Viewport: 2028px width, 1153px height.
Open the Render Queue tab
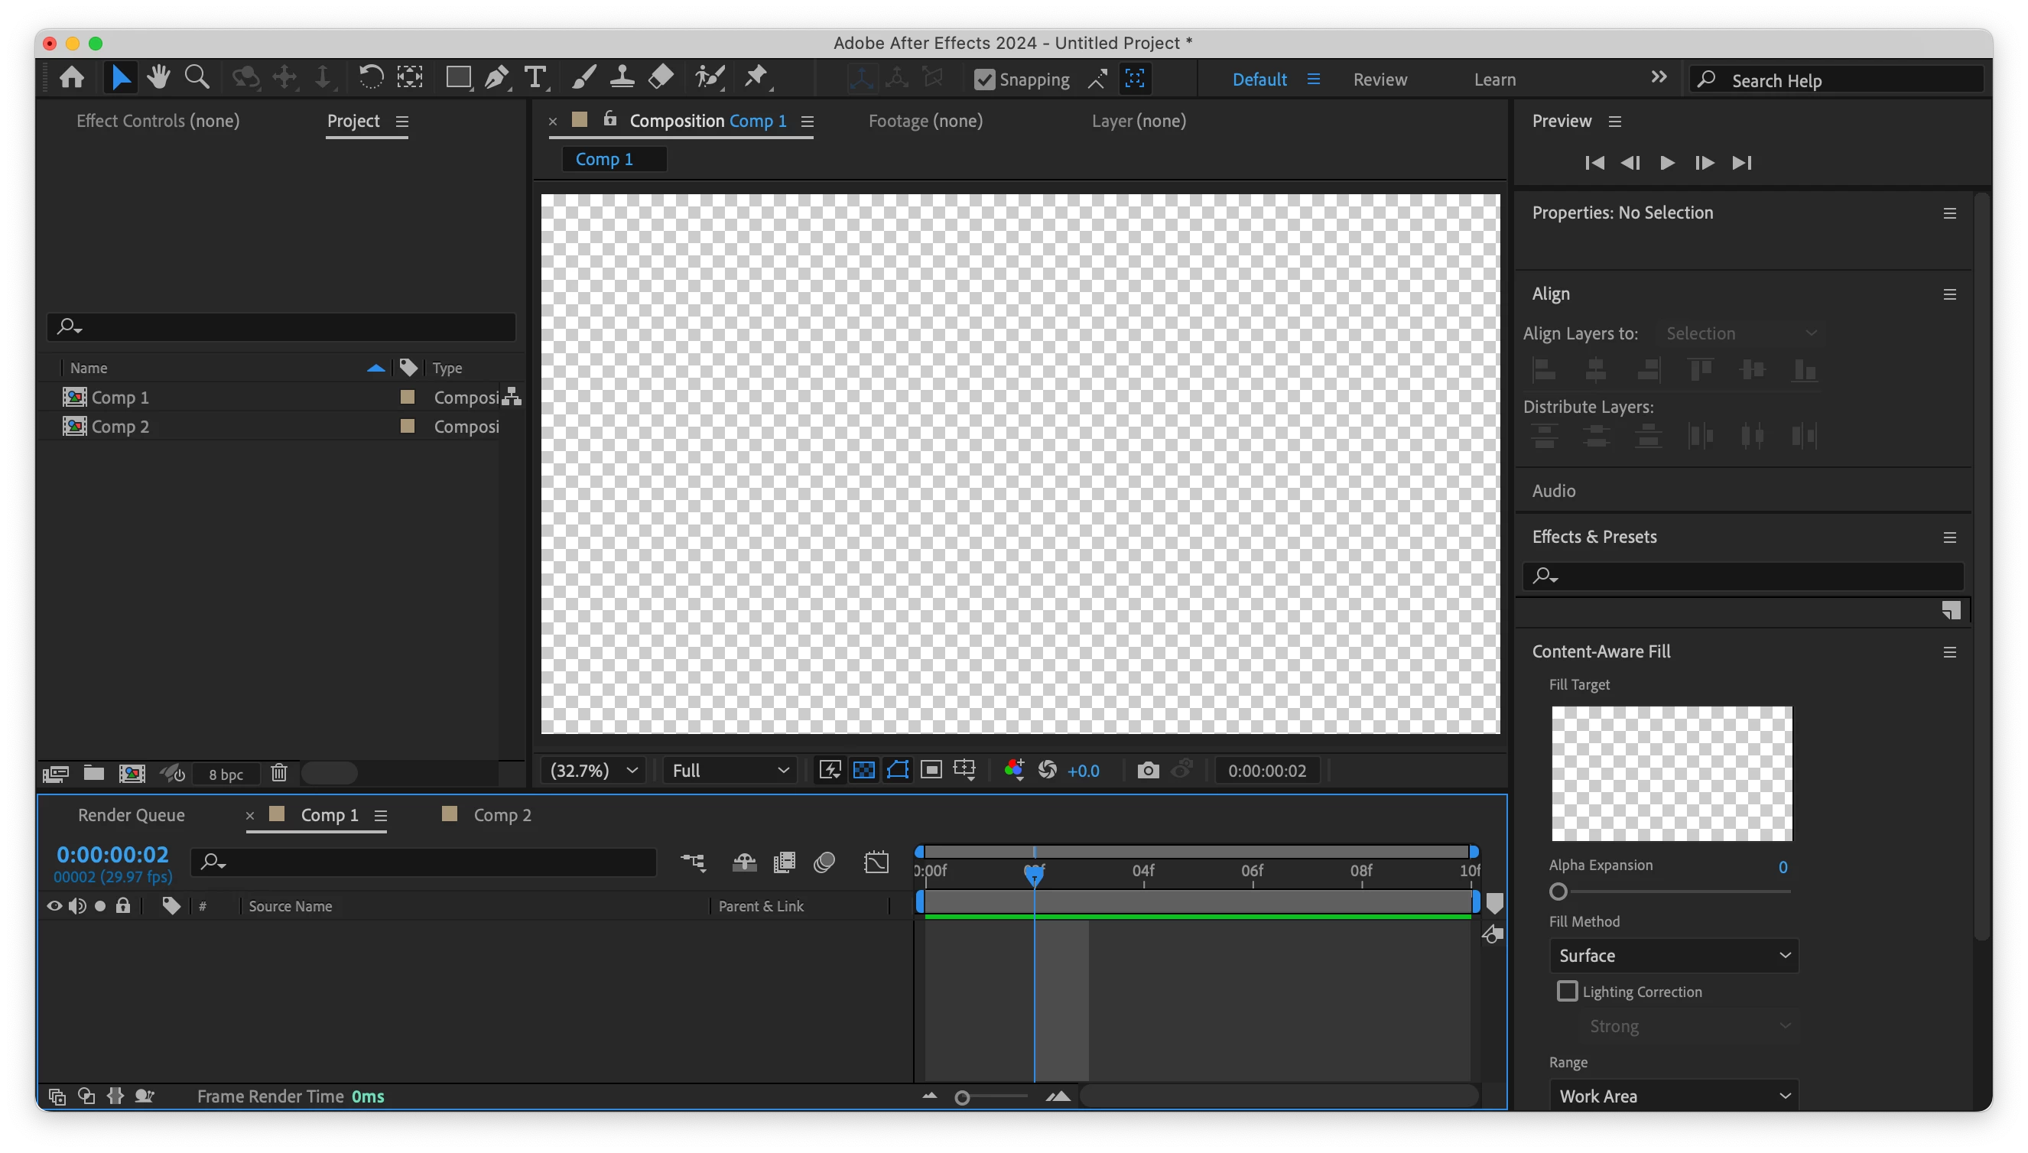point(132,815)
